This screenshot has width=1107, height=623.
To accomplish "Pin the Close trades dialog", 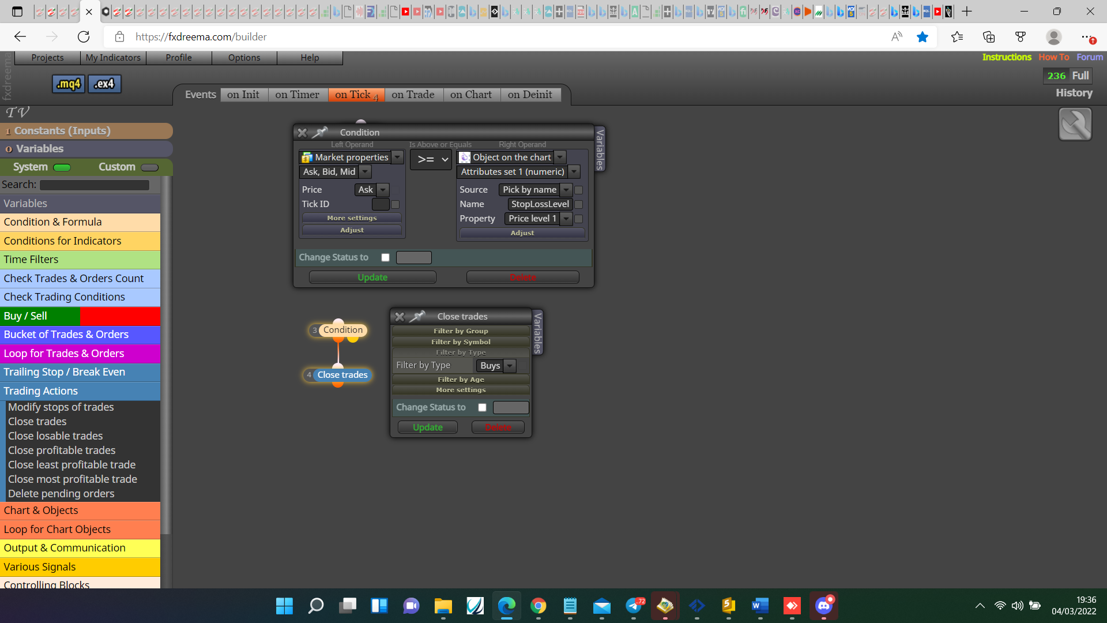I will click(417, 316).
